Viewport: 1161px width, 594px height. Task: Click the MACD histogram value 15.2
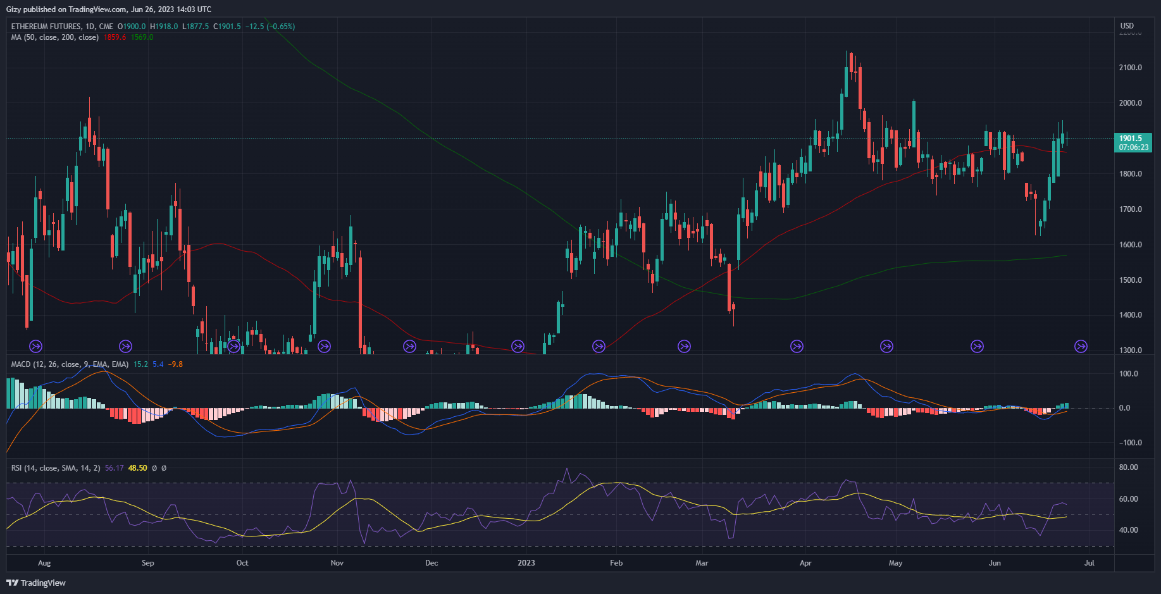coord(140,364)
